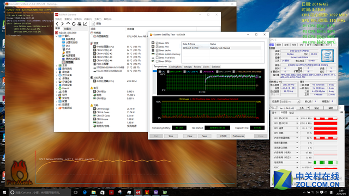
Task: Click the CPUID button in Stability Test
Action: (223, 136)
